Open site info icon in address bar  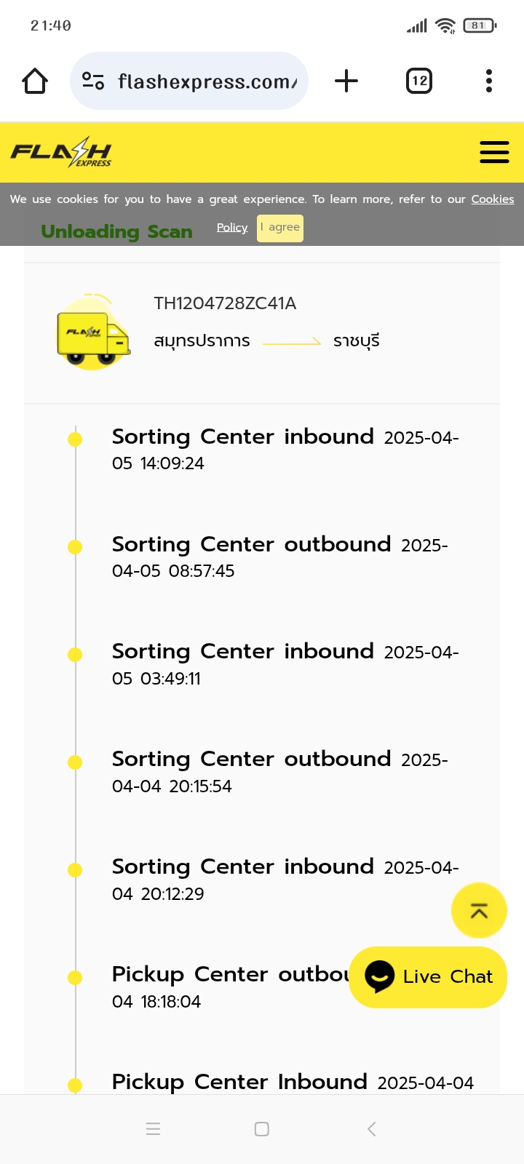coord(93,81)
